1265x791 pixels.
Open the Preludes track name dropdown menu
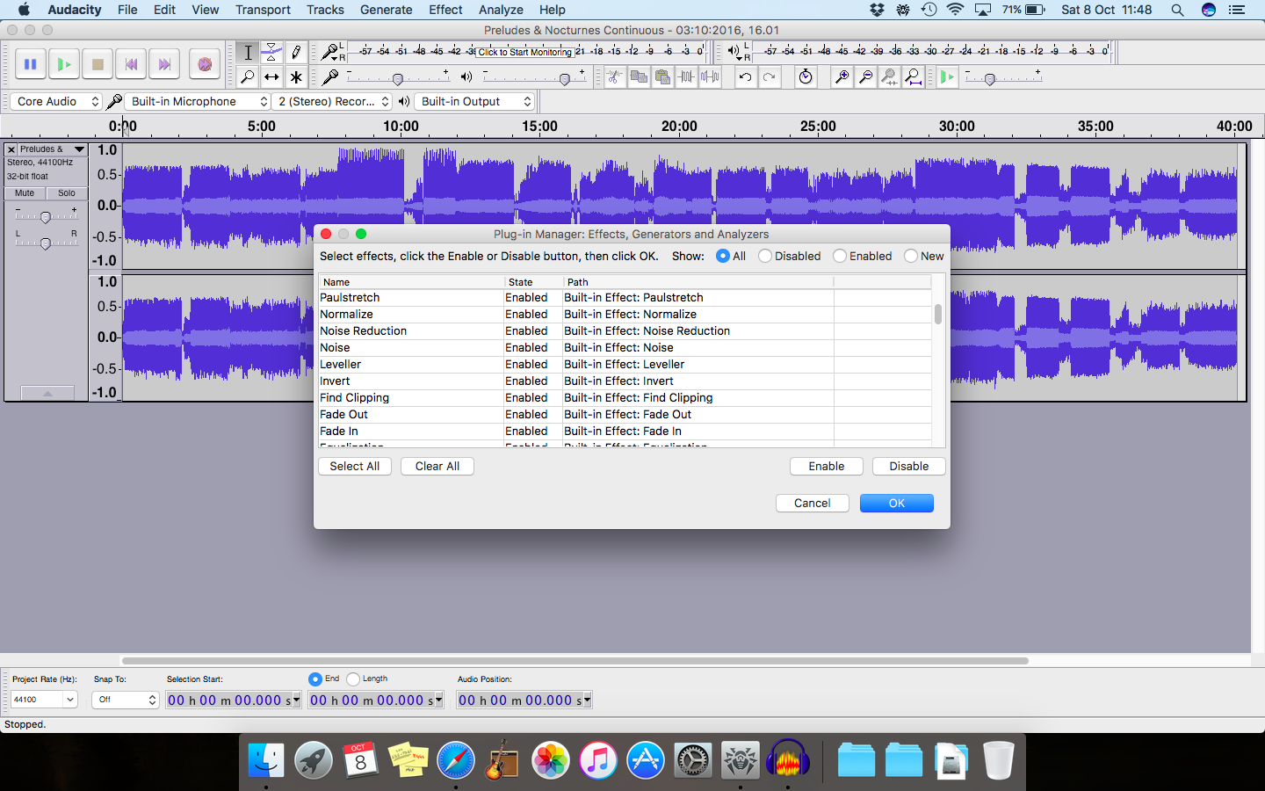coord(53,149)
